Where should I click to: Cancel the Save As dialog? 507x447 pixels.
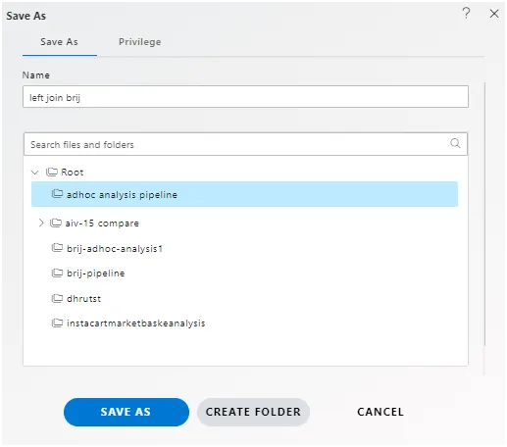pos(380,412)
